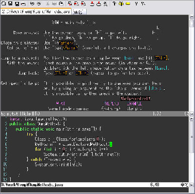
Task: Click the Help toolbar icon
Action: point(136,3)
